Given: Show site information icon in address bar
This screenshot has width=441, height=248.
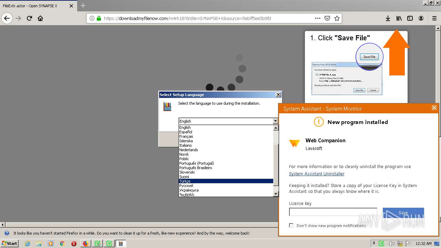Looking at the screenshot, I should (92, 18).
